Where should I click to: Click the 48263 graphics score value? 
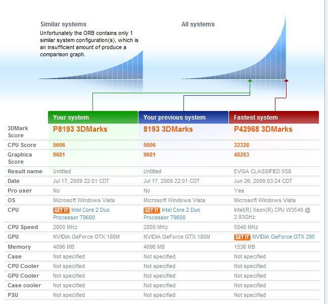[x=242, y=155]
